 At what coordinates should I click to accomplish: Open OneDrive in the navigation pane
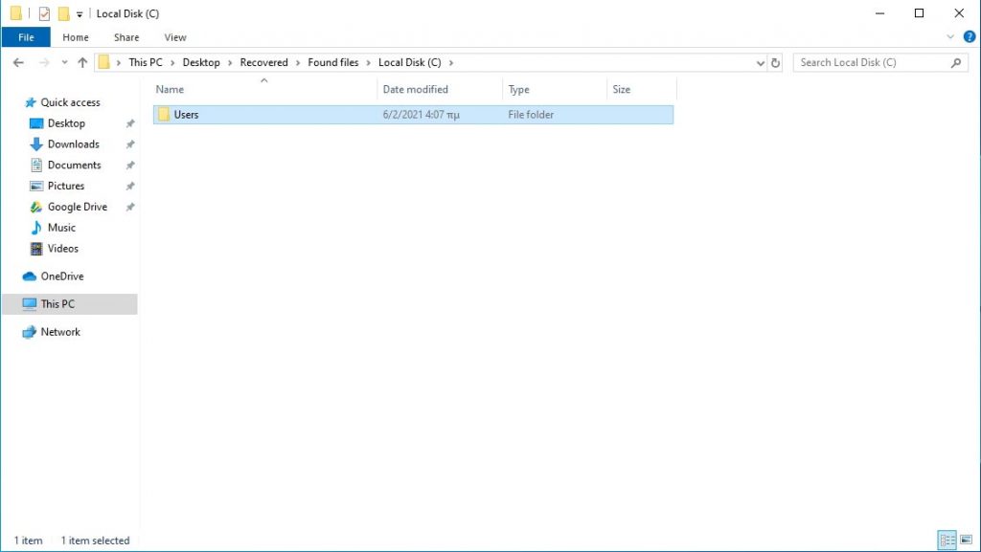click(x=59, y=276)
